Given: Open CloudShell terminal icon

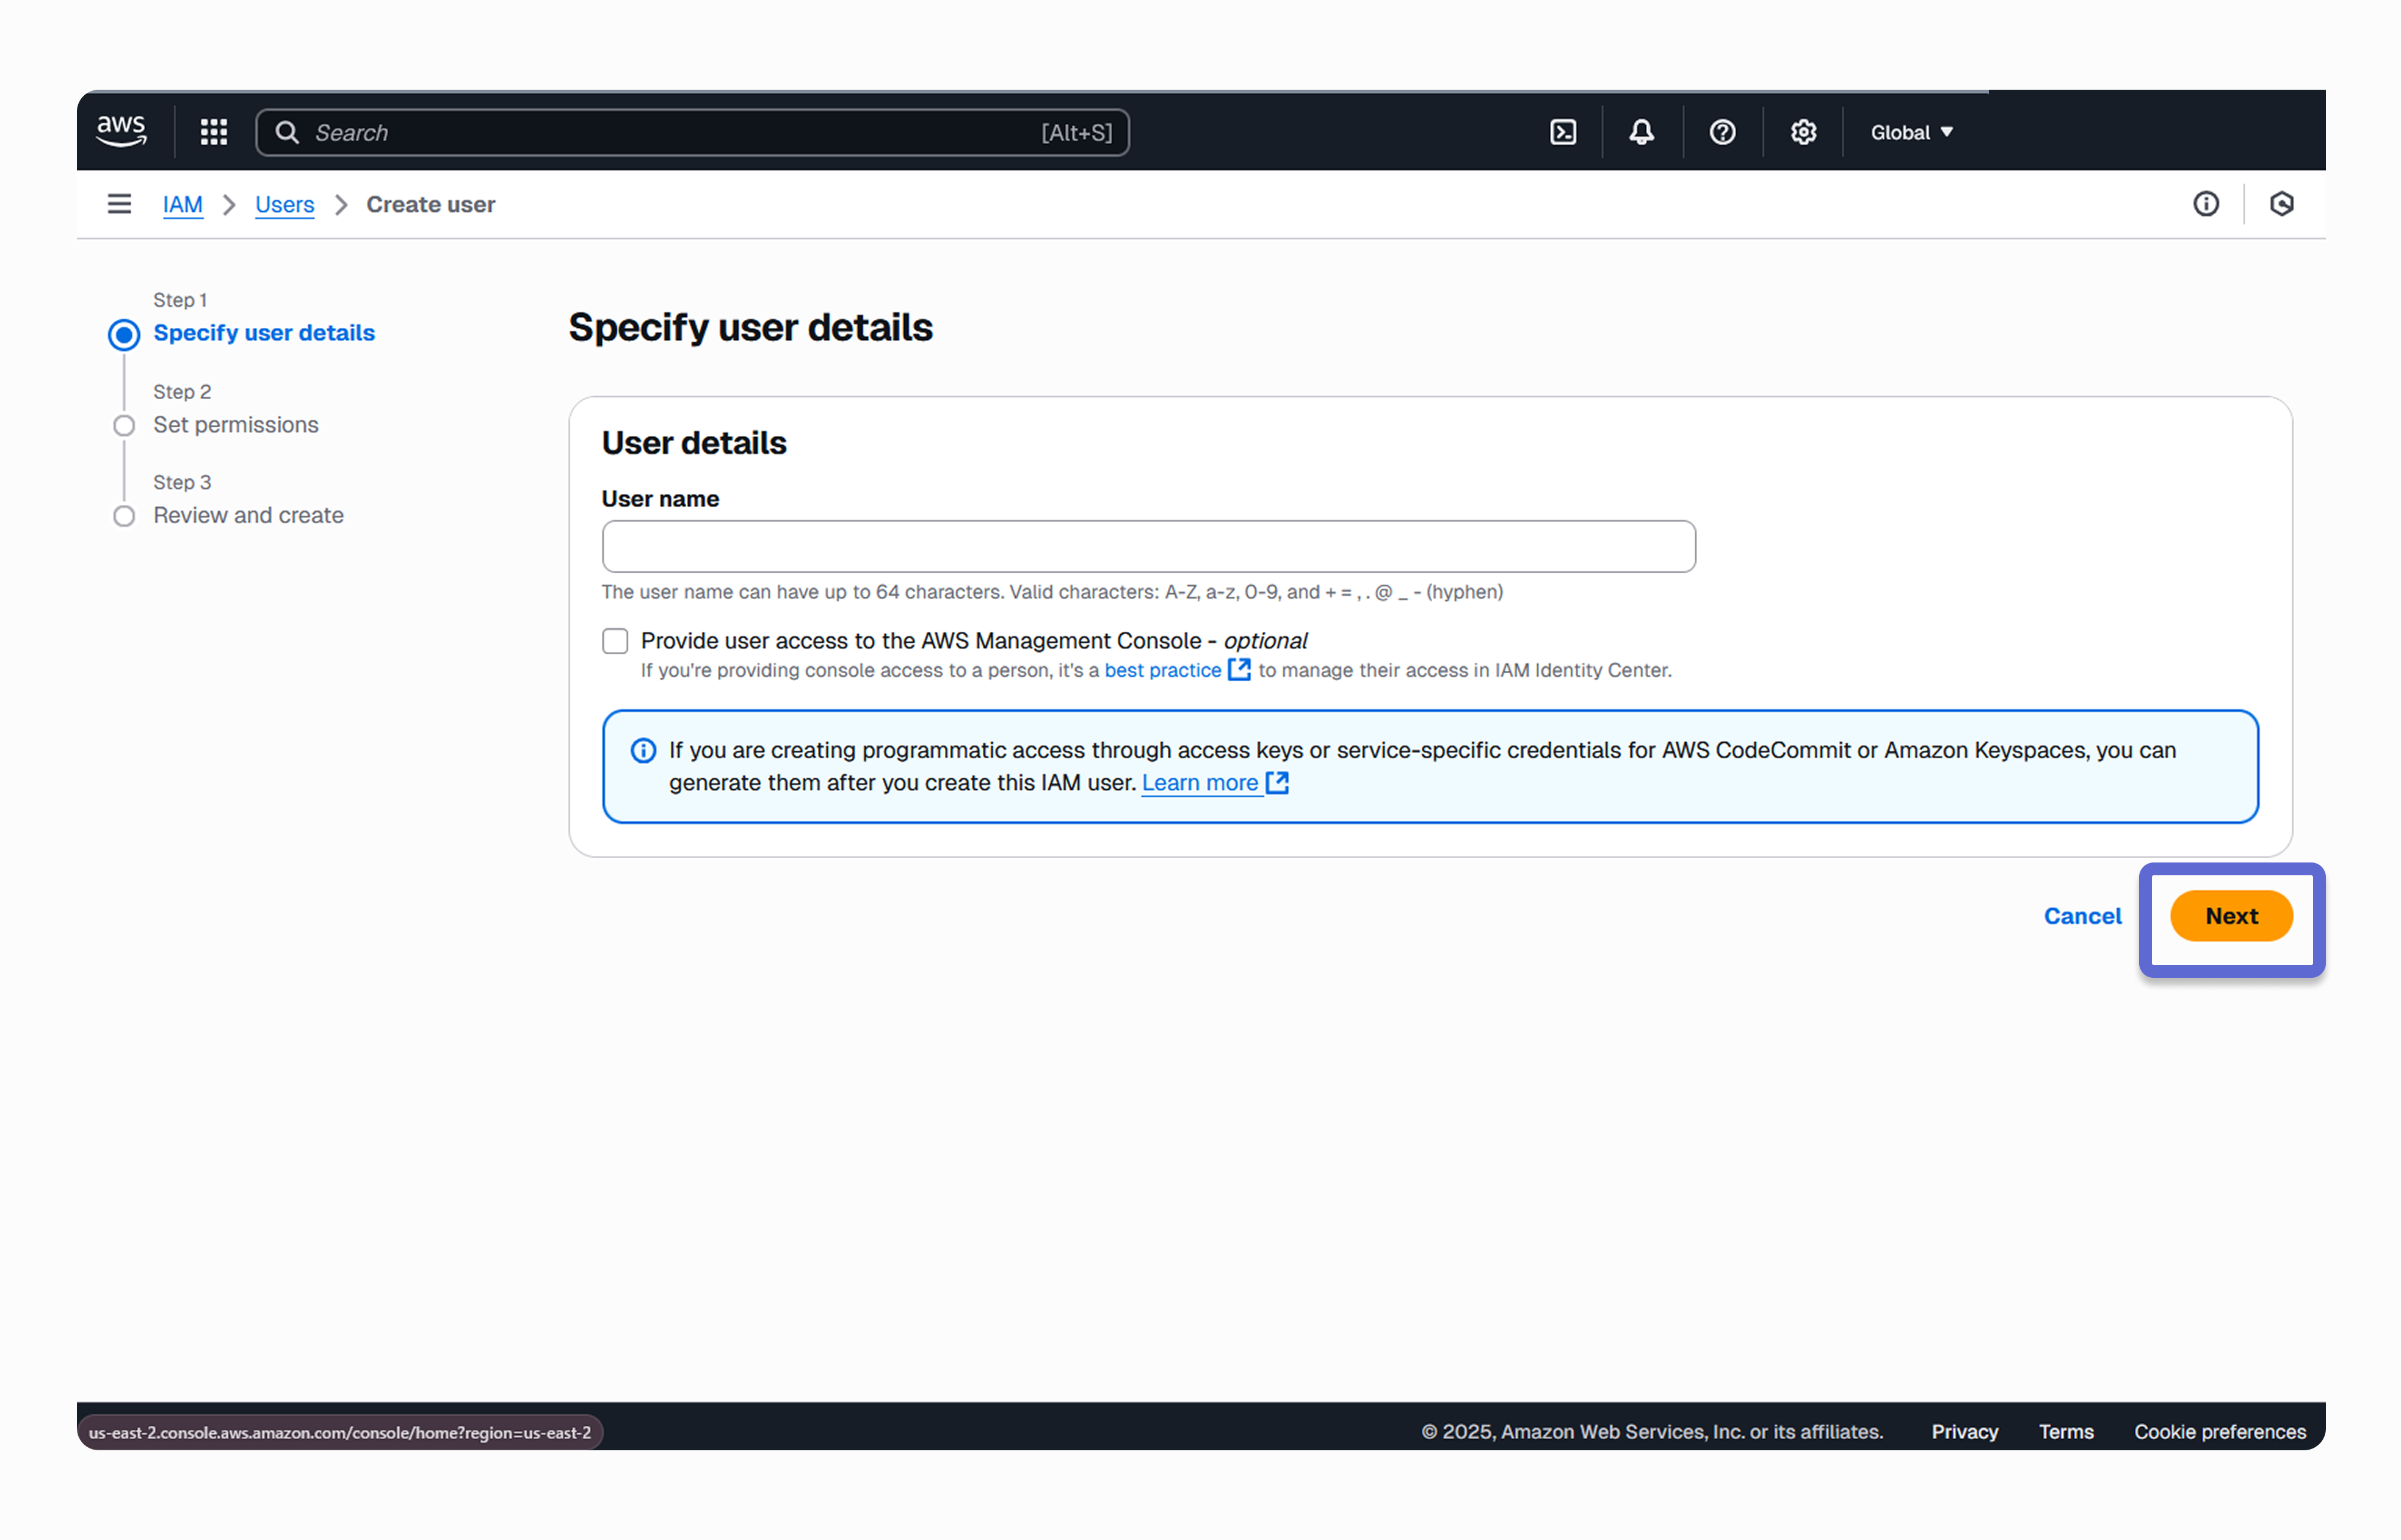Looking at the screenshot, I should pyautogui.click(x=1563, y=132).
